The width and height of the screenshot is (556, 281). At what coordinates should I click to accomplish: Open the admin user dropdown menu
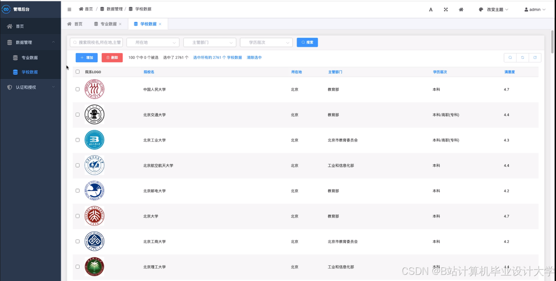534,9
